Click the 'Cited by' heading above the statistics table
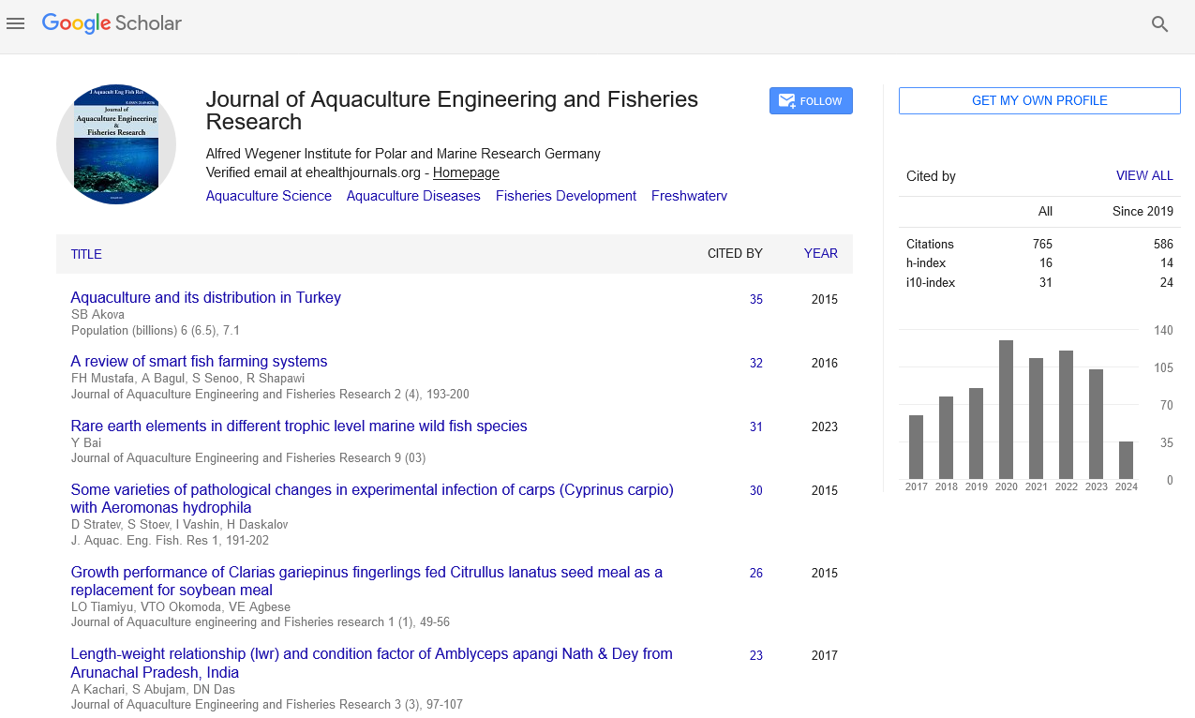The width and height of the screenshot is (1195, 718). coord(931,176)
